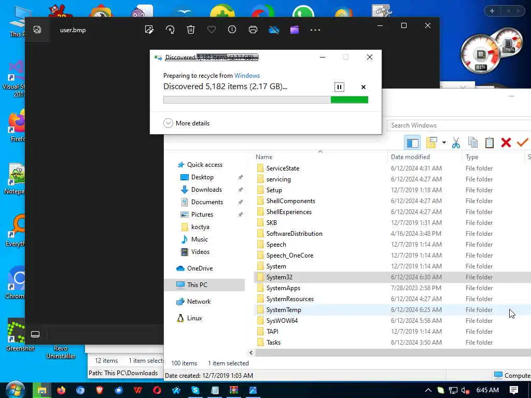Pause the recycle operation
Viewport: 531px width, 398px height.
pyautogui.click(x=339, y=87)
